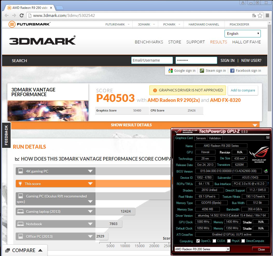Viewport: 273px width, 256px height.
Task: Click the NEW USER? link
Action: coord(251,61)
